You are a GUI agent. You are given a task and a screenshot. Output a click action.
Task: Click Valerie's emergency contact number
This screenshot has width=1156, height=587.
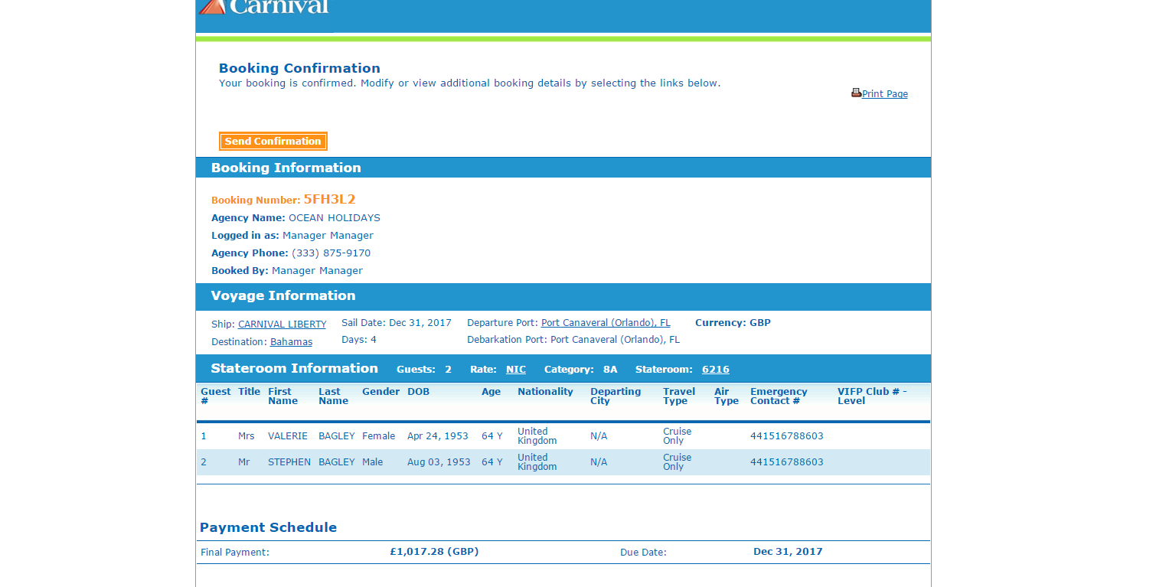tap(787, 436)
